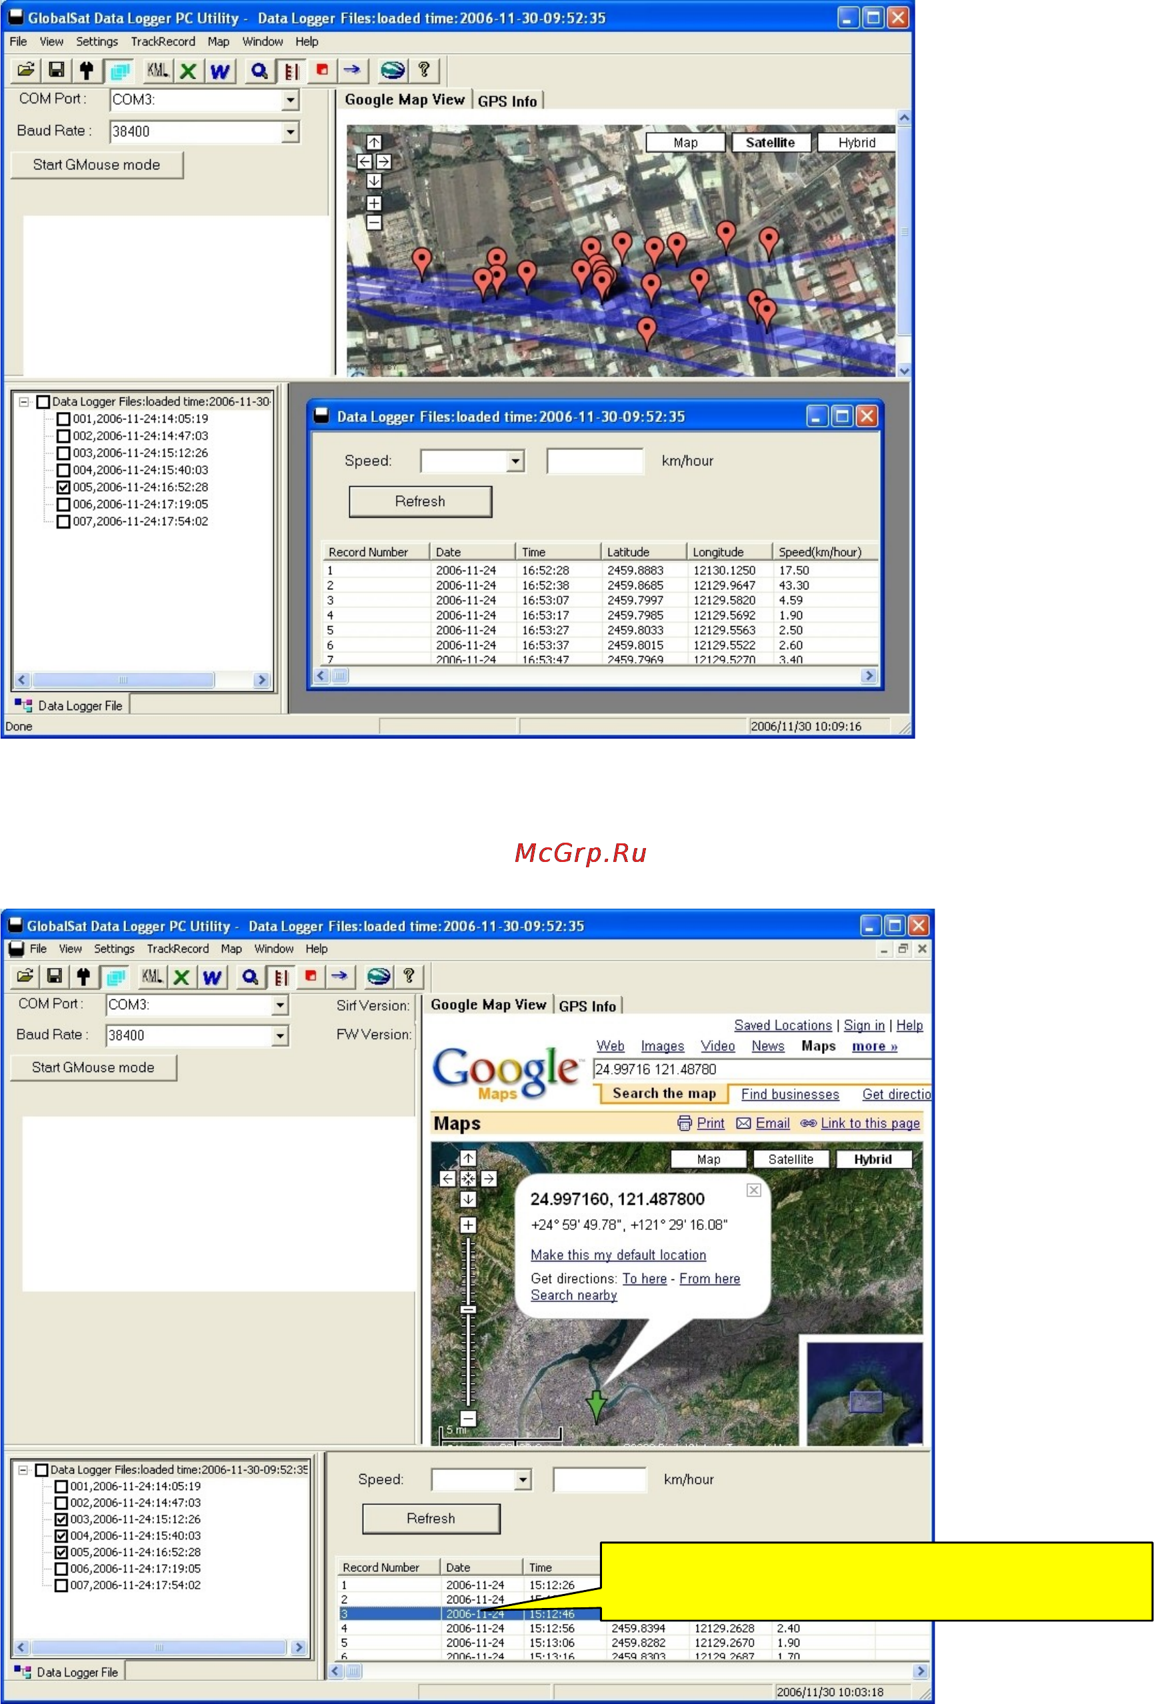Close the coordinates info bubble on lower map
This screenshot has width=1154, height=1704.
point(754,1190)
